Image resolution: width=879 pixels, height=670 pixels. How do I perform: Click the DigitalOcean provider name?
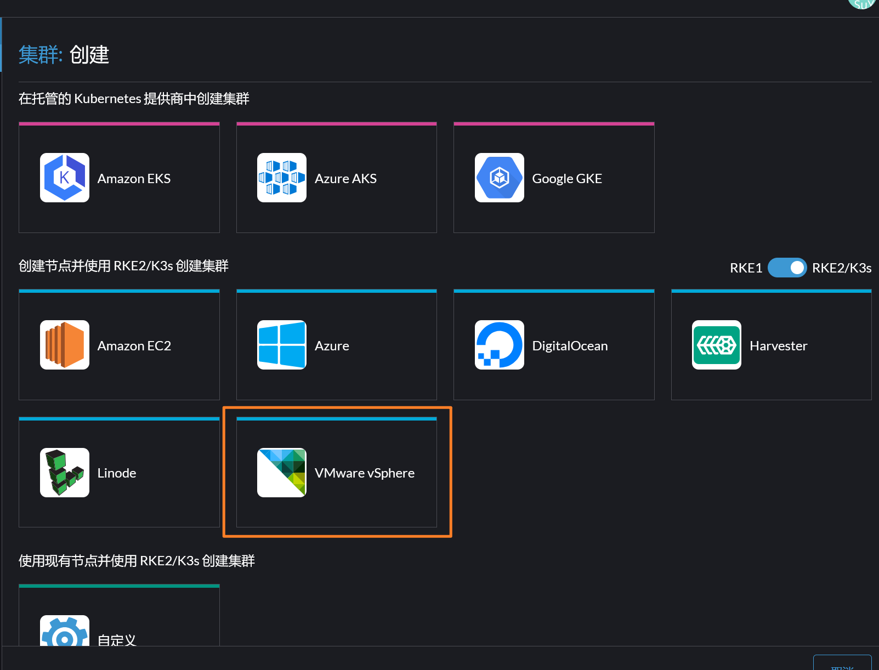pyautogui.click(x=570, y=346)
